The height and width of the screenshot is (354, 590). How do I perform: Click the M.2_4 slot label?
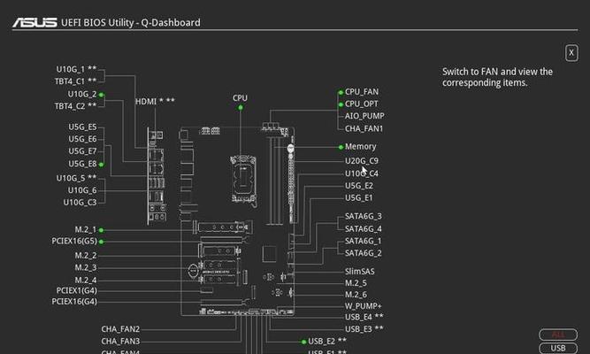86,281
